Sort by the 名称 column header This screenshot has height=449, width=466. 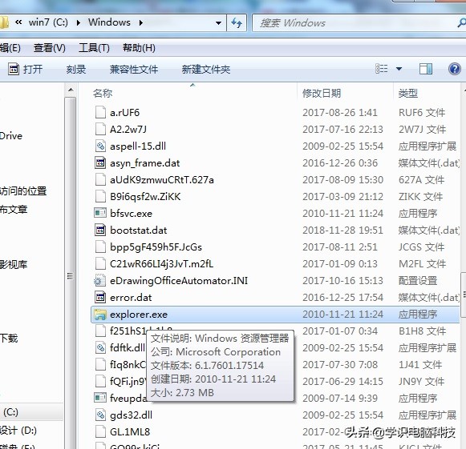click(x=103, y=94)
